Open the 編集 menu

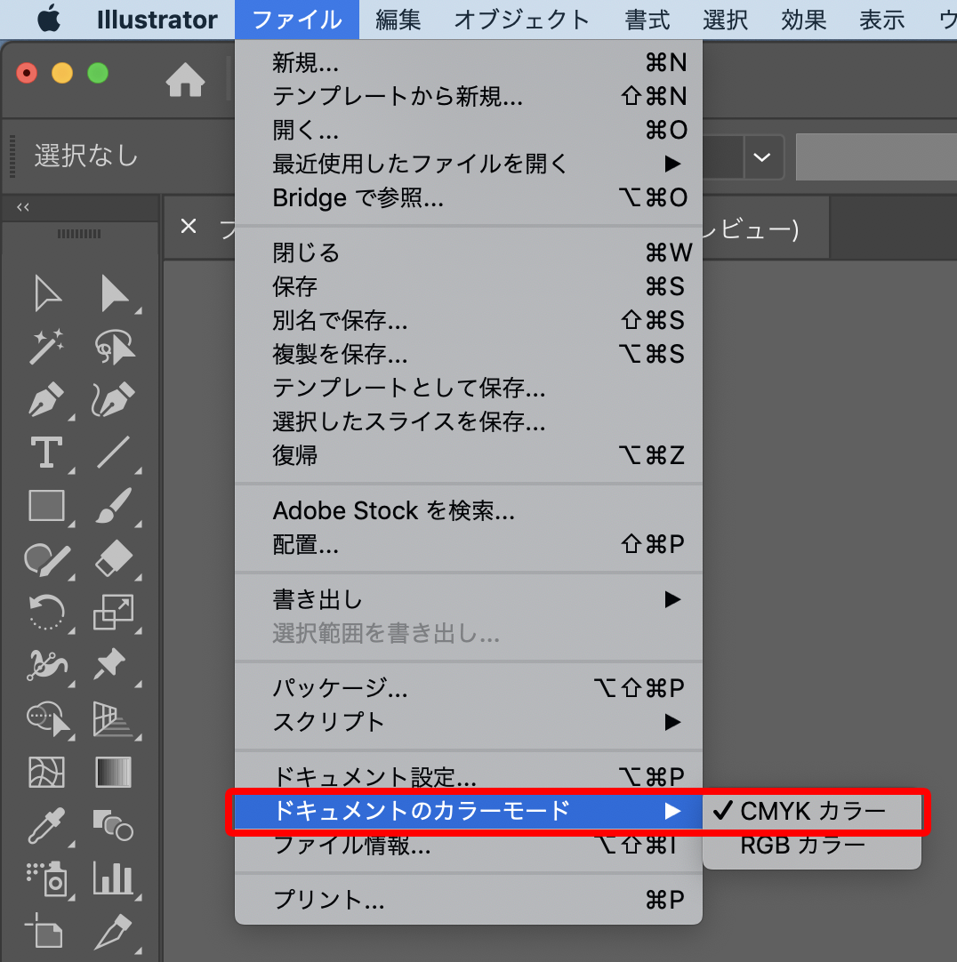pos(398,20)
